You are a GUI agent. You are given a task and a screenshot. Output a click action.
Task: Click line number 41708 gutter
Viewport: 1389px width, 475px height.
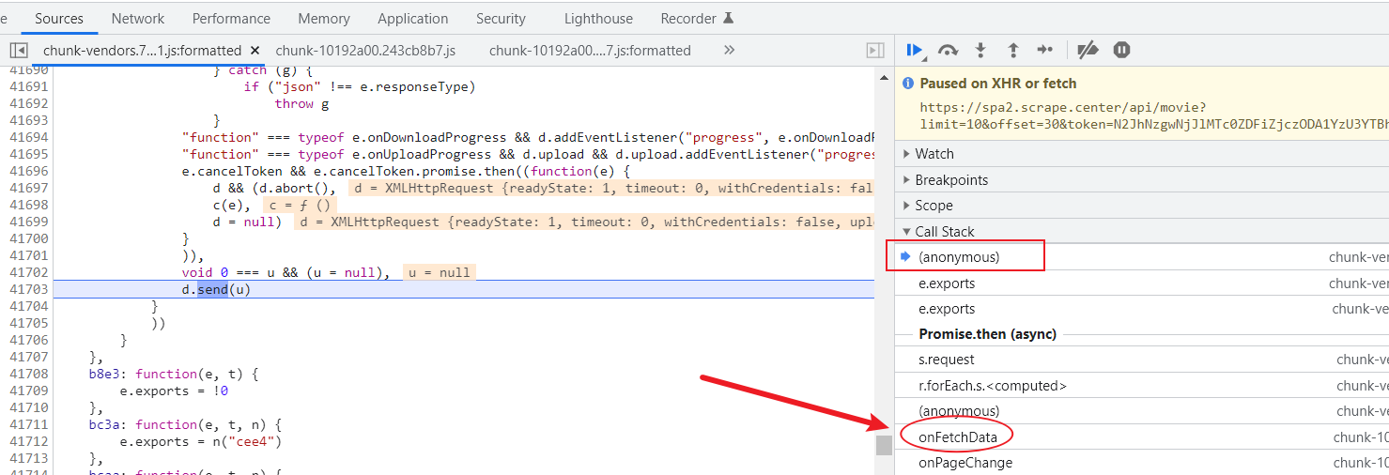(x=28, y=374)
